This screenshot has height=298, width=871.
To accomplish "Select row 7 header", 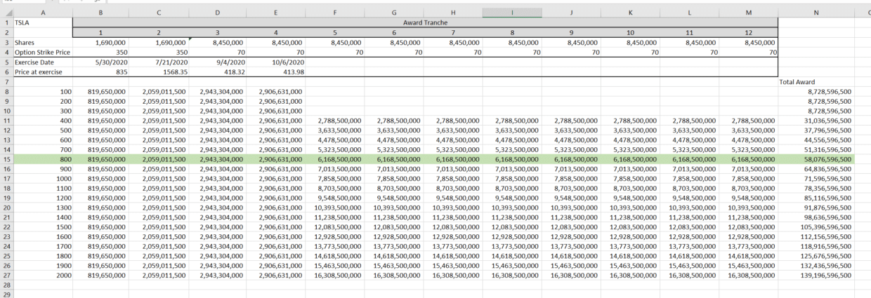I will click(x=6, y=82).
